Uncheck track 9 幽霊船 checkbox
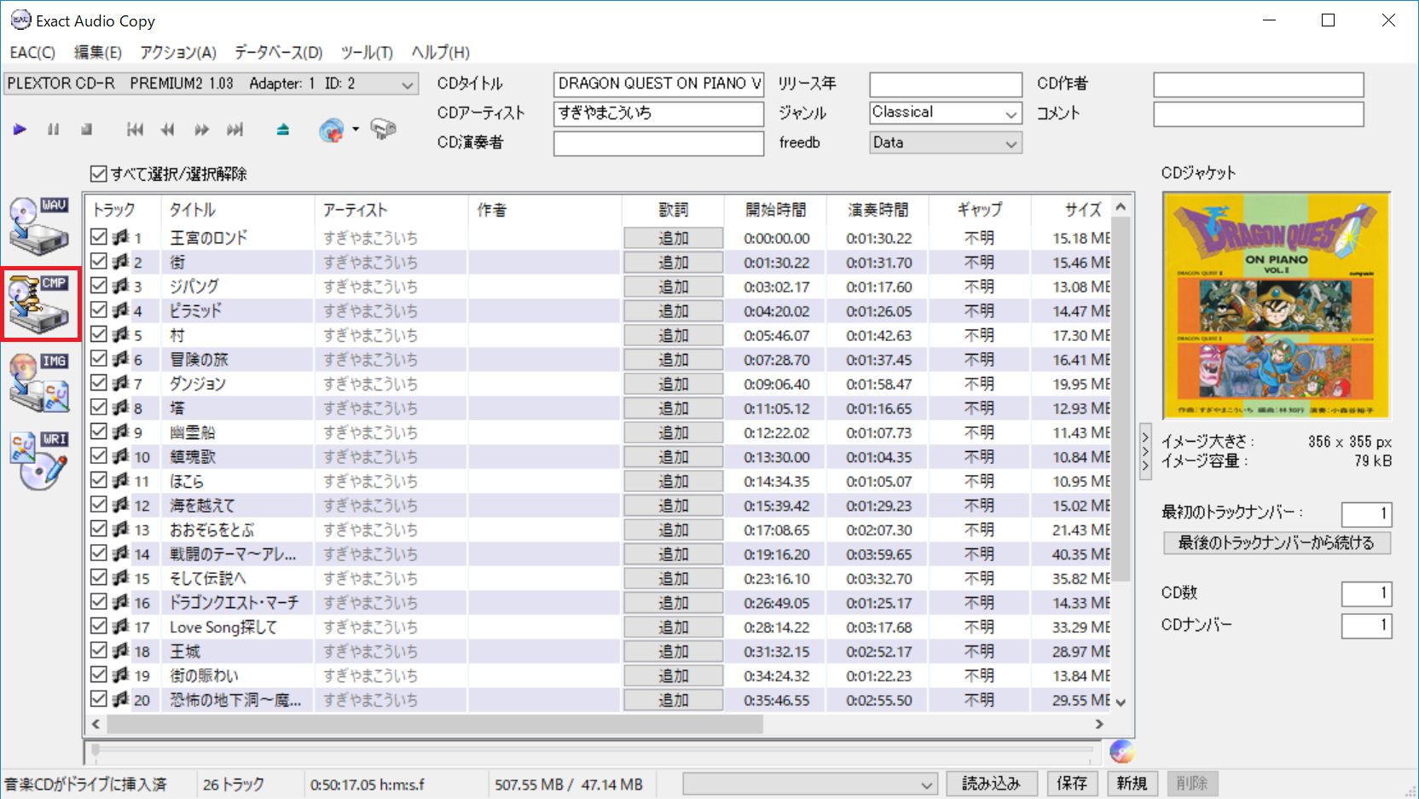 tap(99, 431)
